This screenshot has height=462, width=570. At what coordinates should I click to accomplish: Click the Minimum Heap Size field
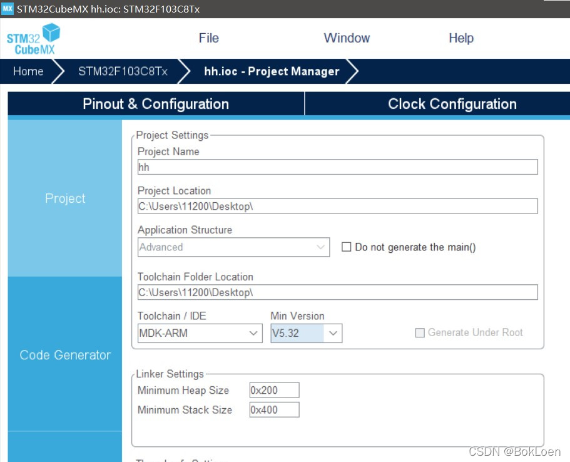click(x=274, y=390)
